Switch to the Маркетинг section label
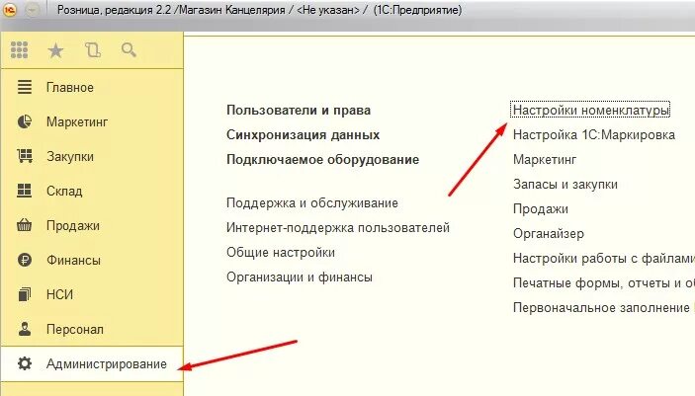Image resolution: width=695 pixels, height=396 pixels. [x=77, y=121]
